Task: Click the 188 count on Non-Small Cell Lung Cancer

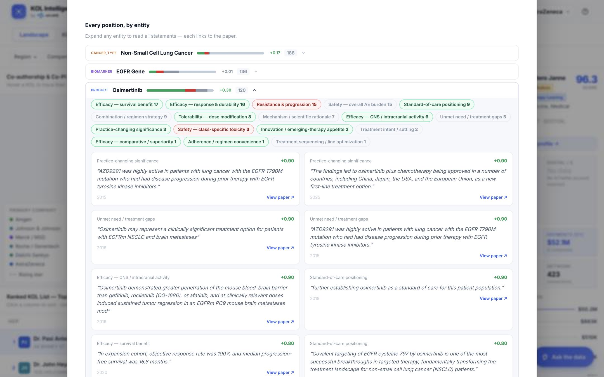Action: pyautogui.click(x=291, y=53)
